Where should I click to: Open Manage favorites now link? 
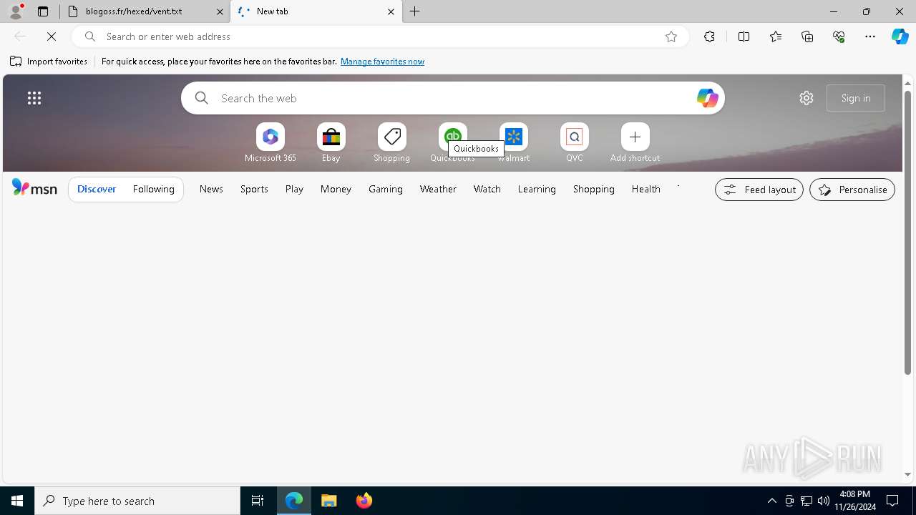tap(382, 62)
